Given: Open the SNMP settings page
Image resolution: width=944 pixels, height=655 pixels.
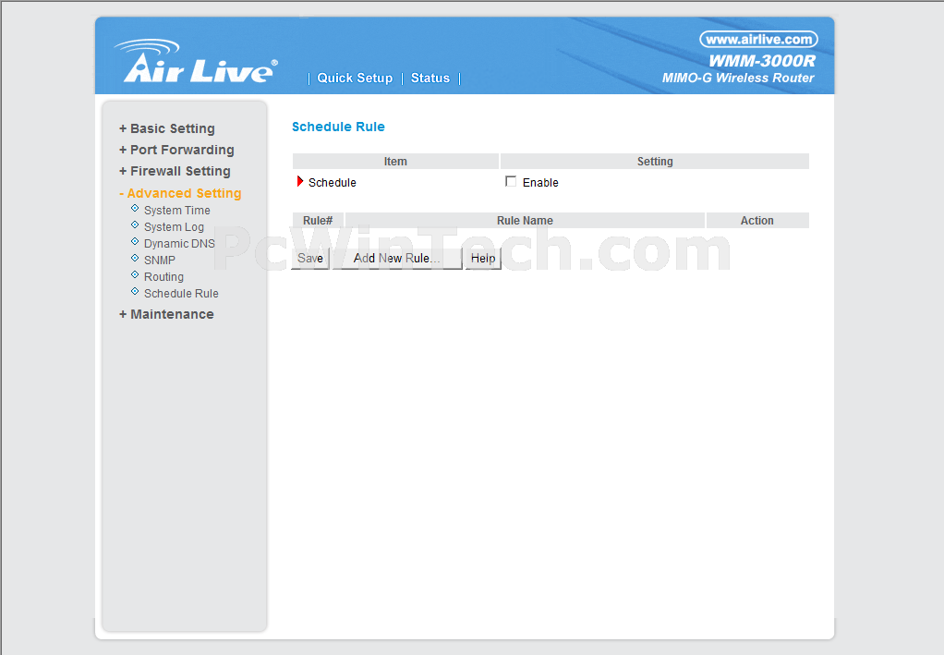Looking at the screenshot, I should (160, 261).
